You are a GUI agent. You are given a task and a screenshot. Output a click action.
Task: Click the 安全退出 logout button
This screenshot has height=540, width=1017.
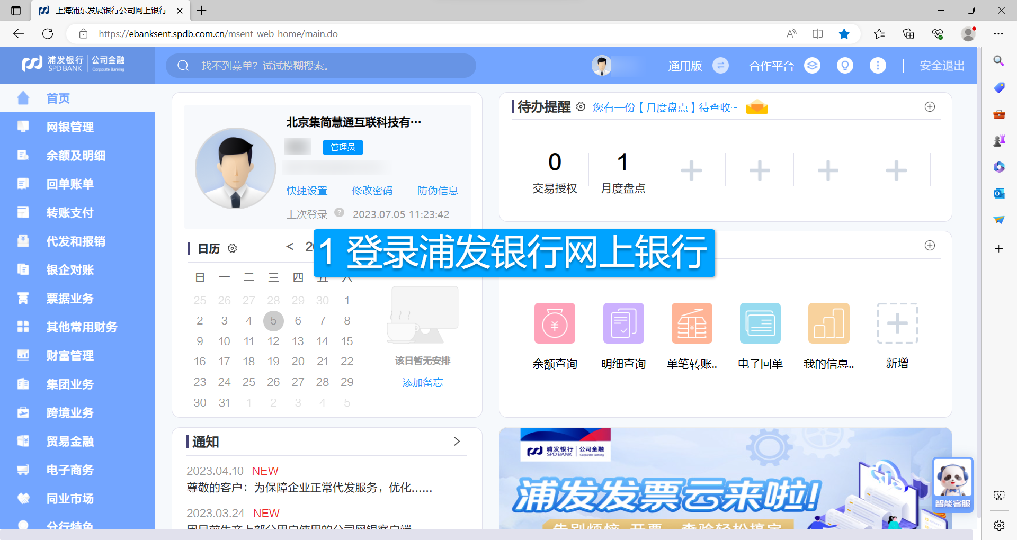pyautogui.click(x=942, y=66)
